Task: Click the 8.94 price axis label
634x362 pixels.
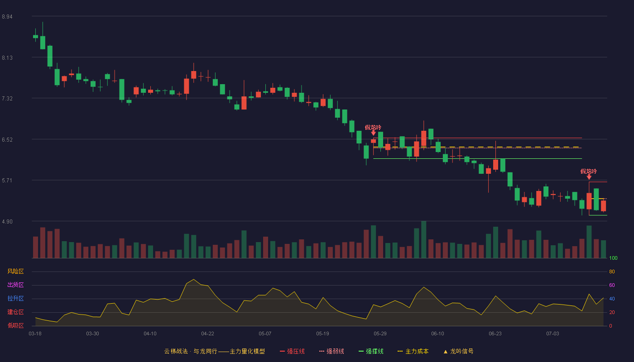Action: click(x=7, y=17)
